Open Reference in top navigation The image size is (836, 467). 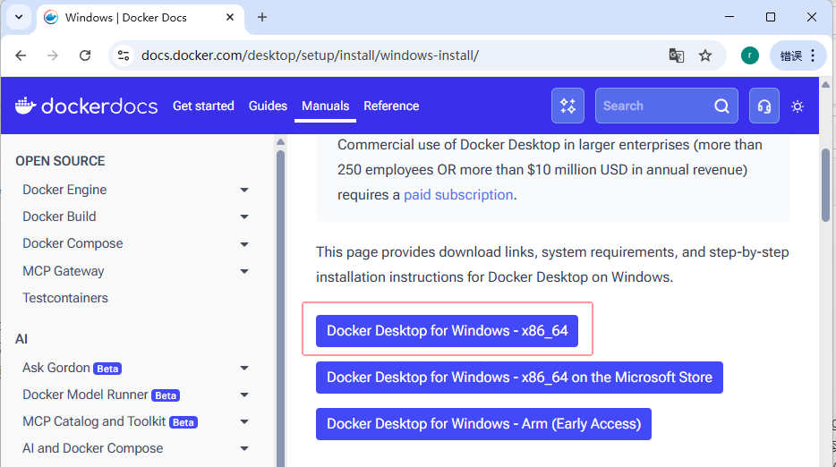tap(391, 106)
